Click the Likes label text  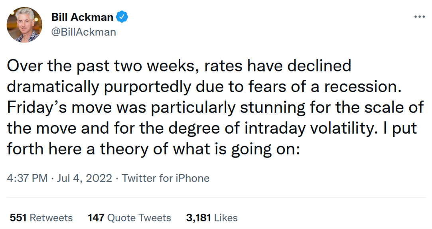226,218
